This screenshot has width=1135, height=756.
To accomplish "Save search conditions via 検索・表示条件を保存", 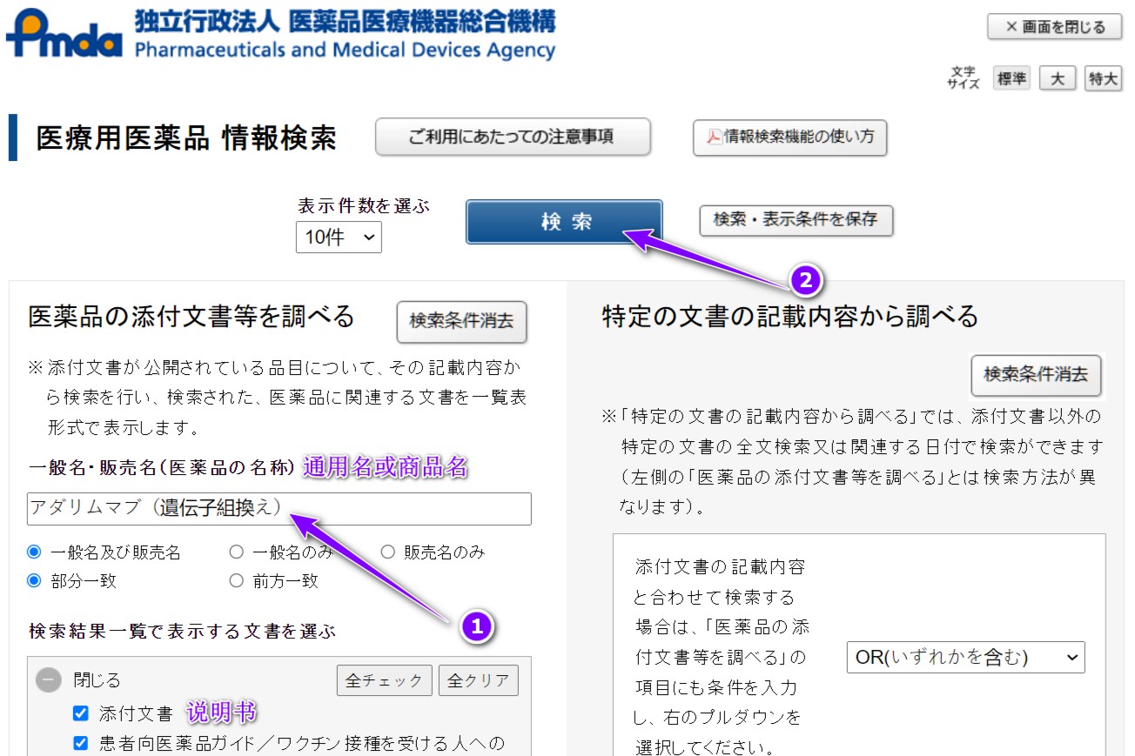I will pyautogui.click(x=794, y=221).
